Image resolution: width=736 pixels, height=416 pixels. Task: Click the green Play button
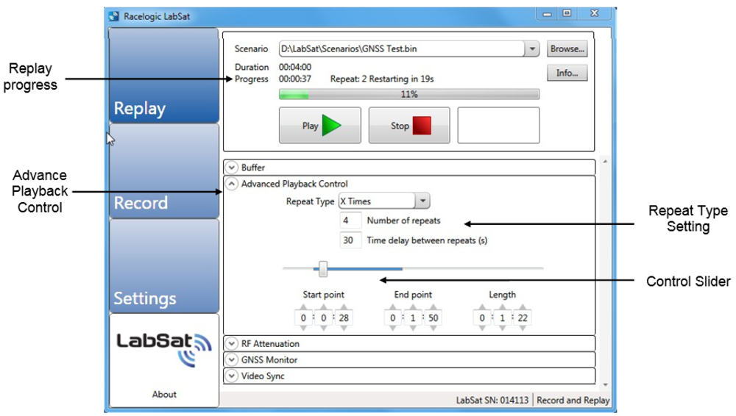tap(319, 126)
